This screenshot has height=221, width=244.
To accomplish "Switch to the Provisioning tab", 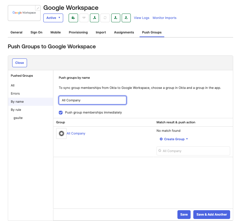I will 78,32.
